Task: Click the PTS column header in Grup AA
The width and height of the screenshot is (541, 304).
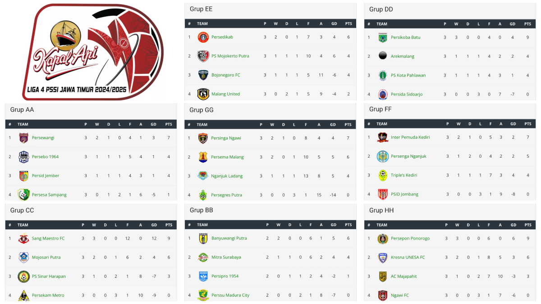Action: 168,124
